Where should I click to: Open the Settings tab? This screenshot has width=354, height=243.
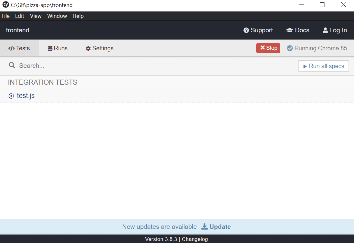[100, 48]
